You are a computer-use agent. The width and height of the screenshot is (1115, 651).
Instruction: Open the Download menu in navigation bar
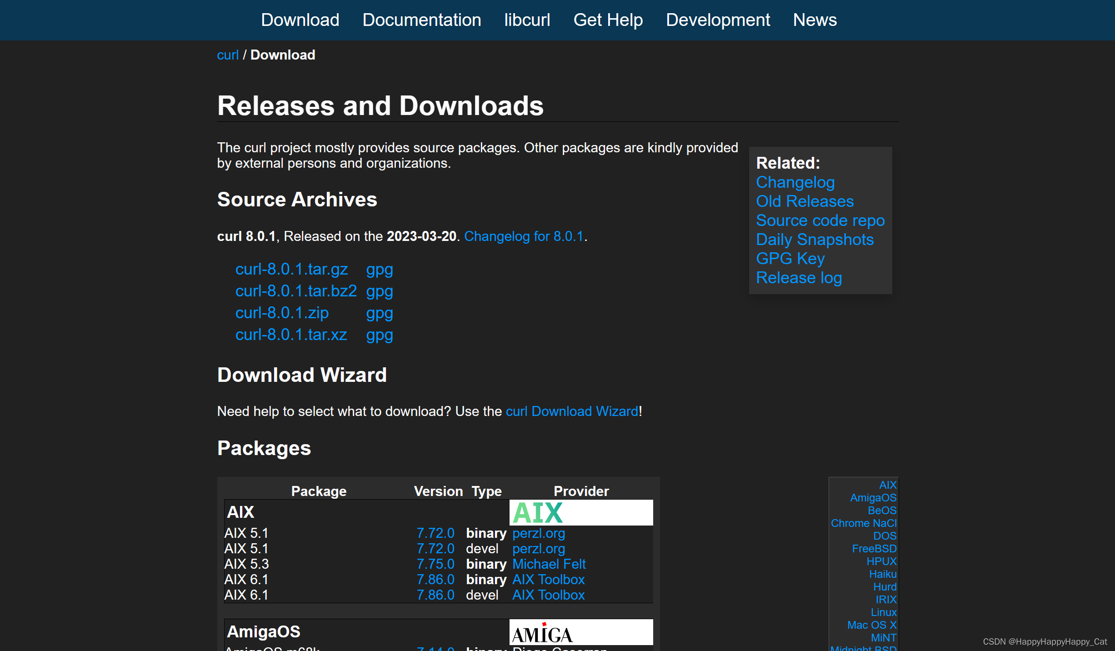[300, 20]
